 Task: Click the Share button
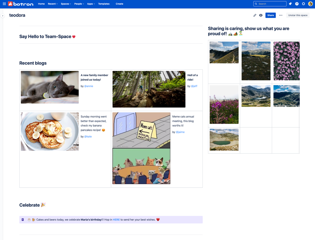[x=271, y=15]
